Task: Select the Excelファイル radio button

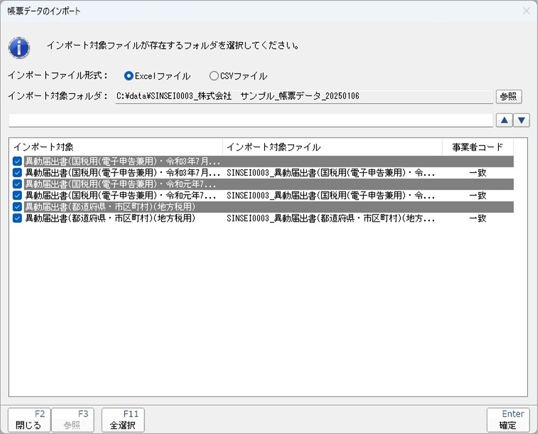Action: (129, 76)
